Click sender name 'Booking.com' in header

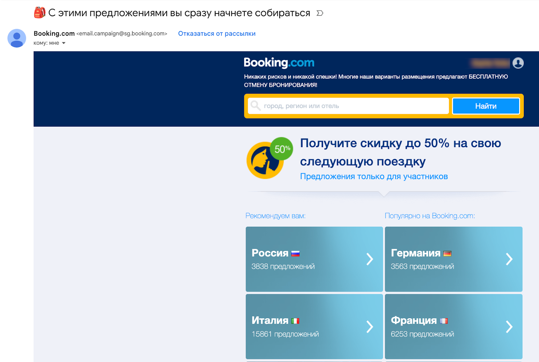(x=54, y=33)
